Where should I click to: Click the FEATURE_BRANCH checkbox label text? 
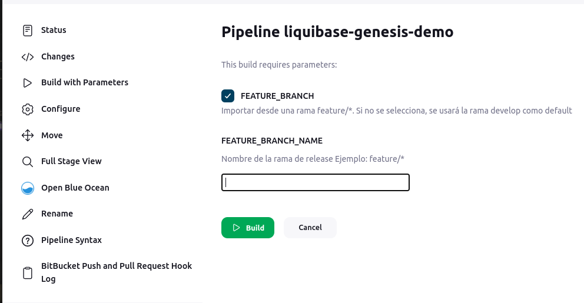[277, 96]
